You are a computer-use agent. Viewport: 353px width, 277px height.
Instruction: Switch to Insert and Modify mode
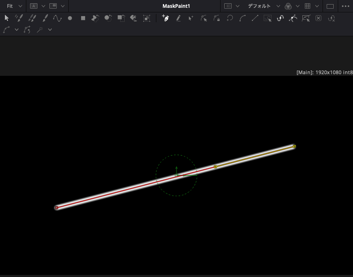coord(190,18)
